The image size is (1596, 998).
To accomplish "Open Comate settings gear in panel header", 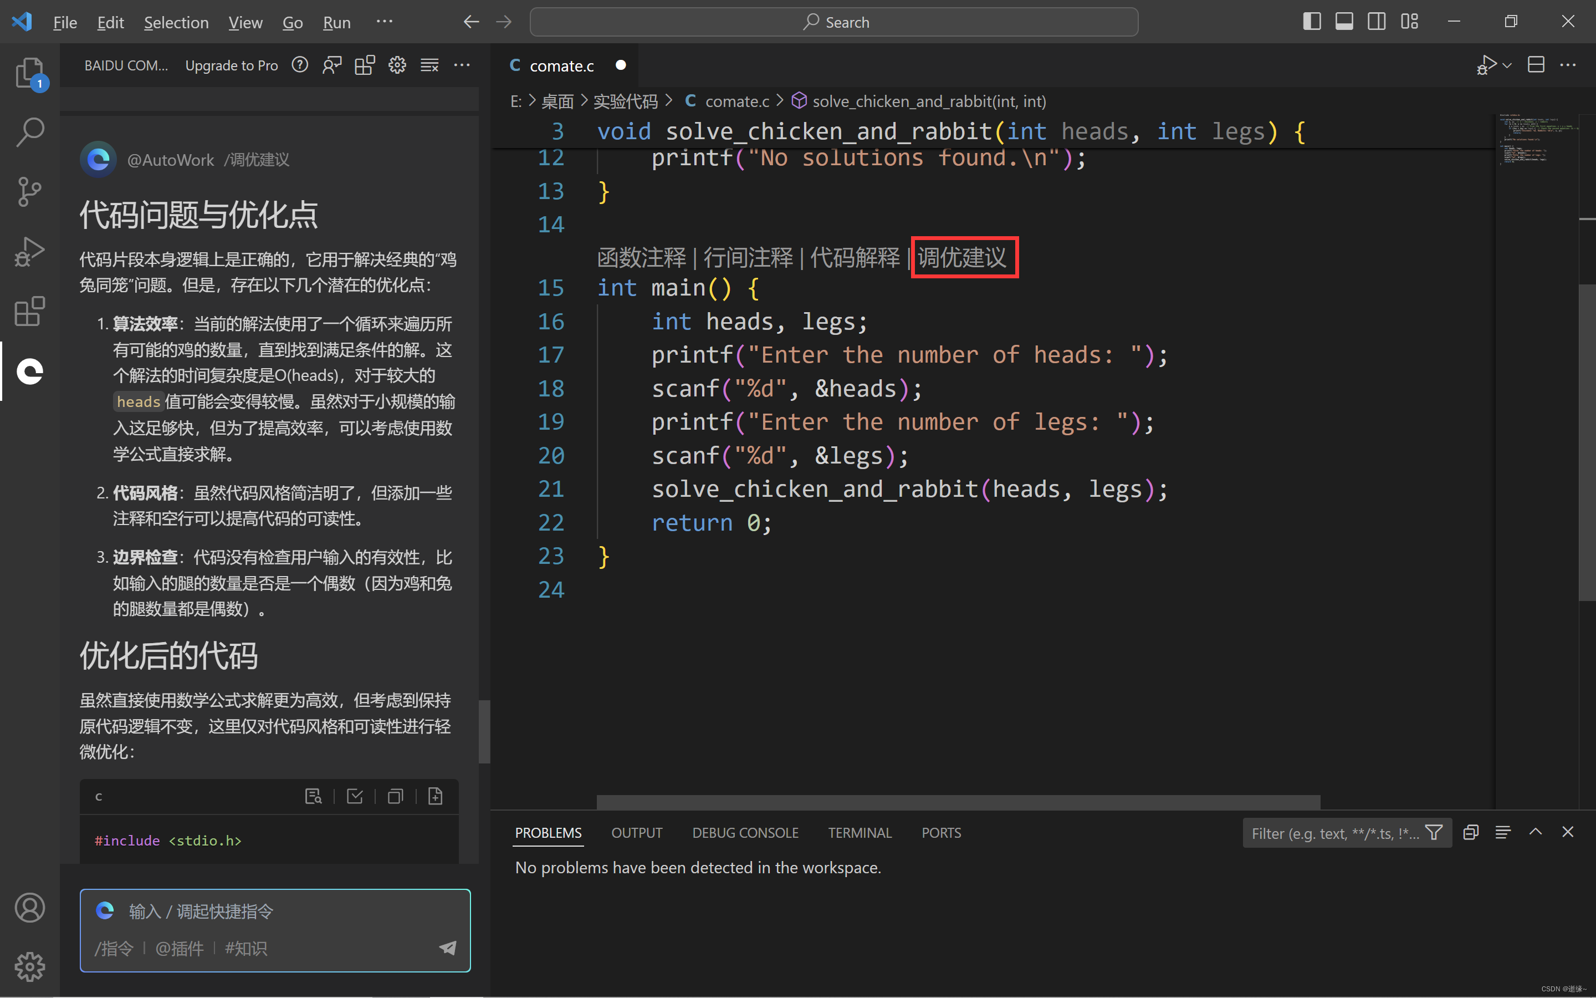I will click(397, 65).
